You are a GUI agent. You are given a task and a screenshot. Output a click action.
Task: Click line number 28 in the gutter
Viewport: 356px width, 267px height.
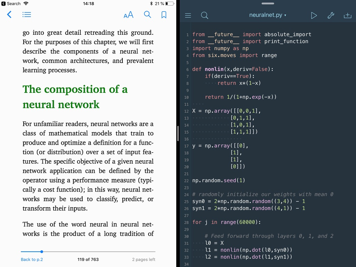click(186, 222)
